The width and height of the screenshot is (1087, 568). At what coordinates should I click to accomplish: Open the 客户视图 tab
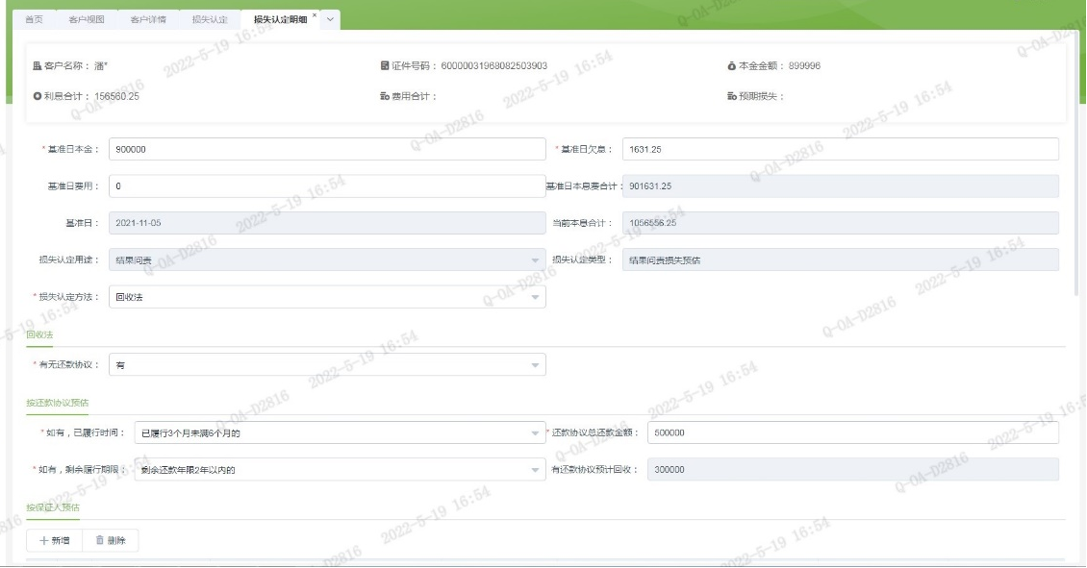pyautogui.click(x=87, y=19)
